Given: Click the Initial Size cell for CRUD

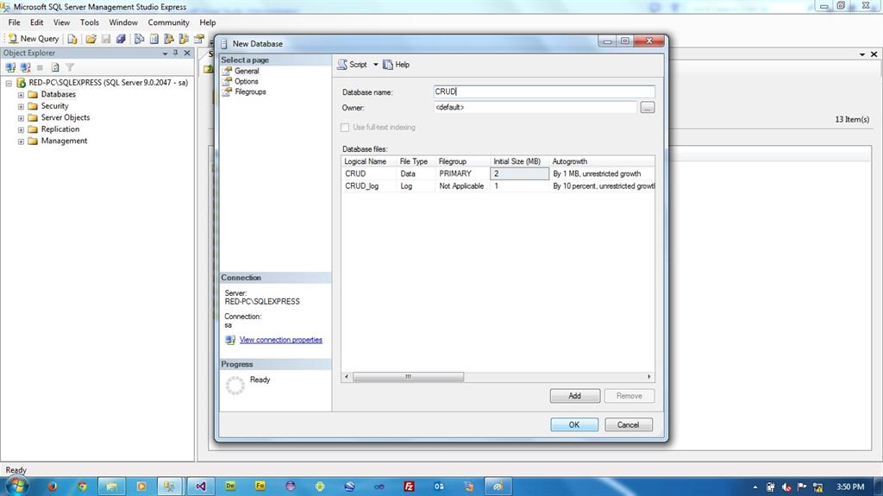Looking at the screenshot, I should click(x=519, y=173).
